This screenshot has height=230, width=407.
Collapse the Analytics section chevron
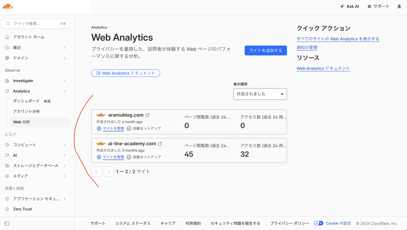coord(65,91)
